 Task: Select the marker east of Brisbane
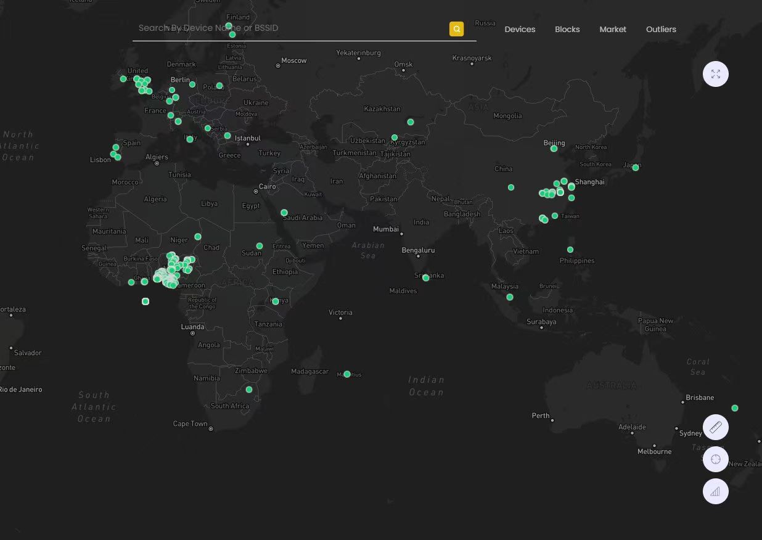tap(735, 408)
